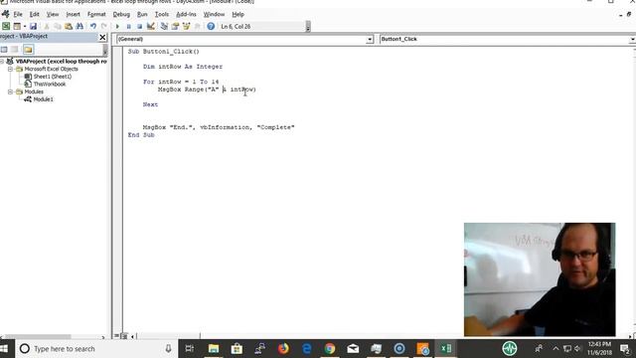Undo the last edit
This screenshot has width=636, height=358.
(x=92, y=27)
